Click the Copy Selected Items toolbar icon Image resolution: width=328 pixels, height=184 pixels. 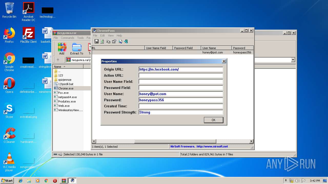[x=108, y=41]
